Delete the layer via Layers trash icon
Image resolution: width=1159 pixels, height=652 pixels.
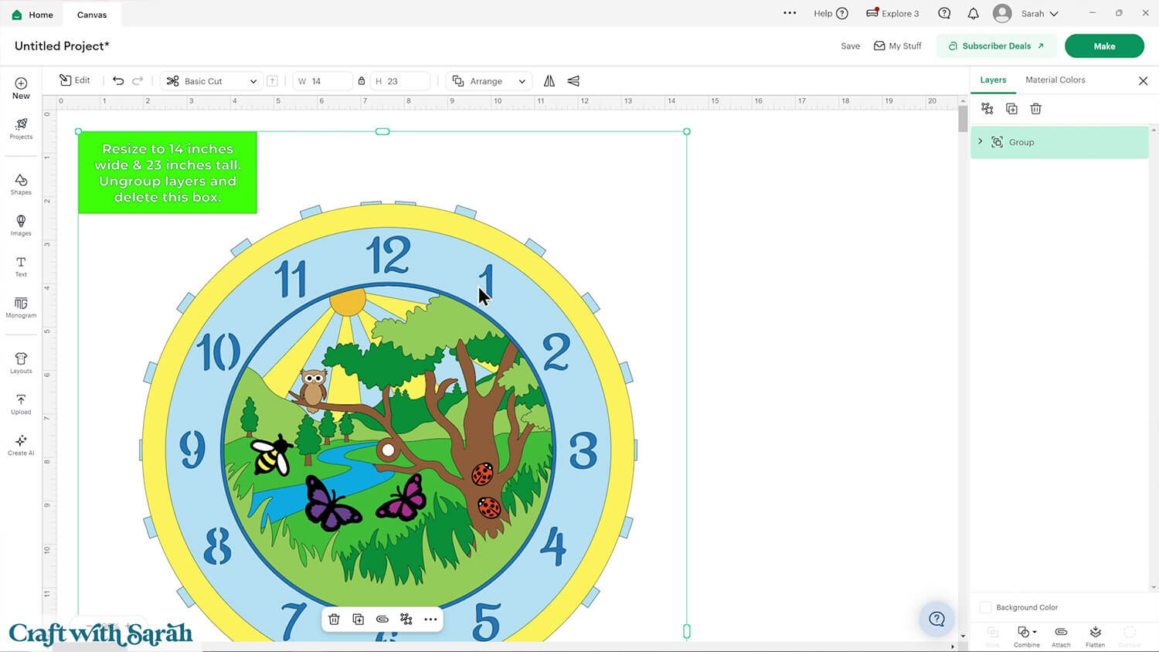coord(1036,109)
